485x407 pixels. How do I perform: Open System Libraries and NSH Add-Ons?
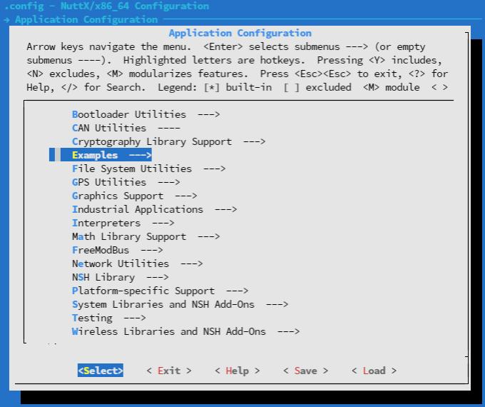[x=180, y=304]
